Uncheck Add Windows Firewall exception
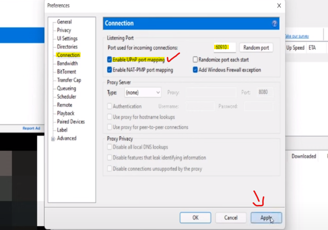Viewport: 328px width, 230px height. (195, 70)
